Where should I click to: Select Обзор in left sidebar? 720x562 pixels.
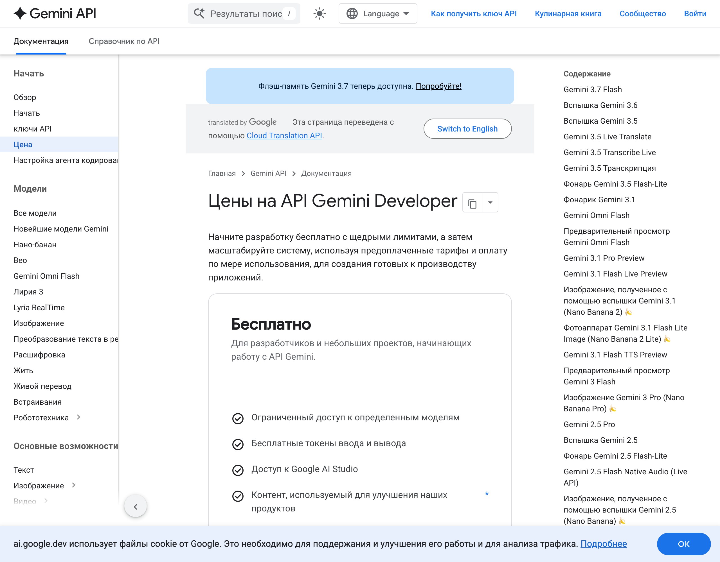click(25, 98)
